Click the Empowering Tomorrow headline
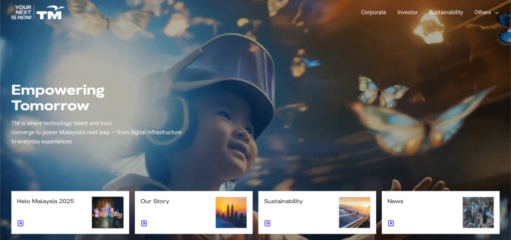The image size is (511, 240). [x=58, y=98]
